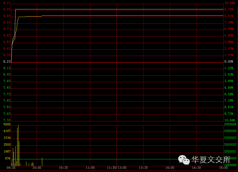
Task: Click the 5000 volume axis label
Action: click(7, 124)
